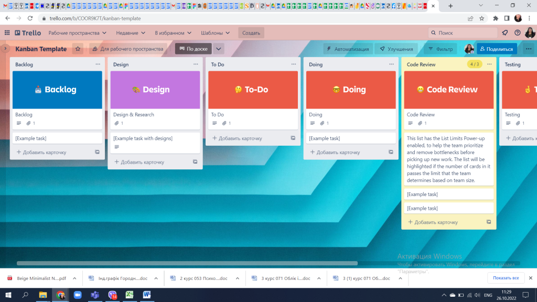Open the red To-Do cover card
The image size is (537, 302).
pyautogui.click(x=253, y=100)
